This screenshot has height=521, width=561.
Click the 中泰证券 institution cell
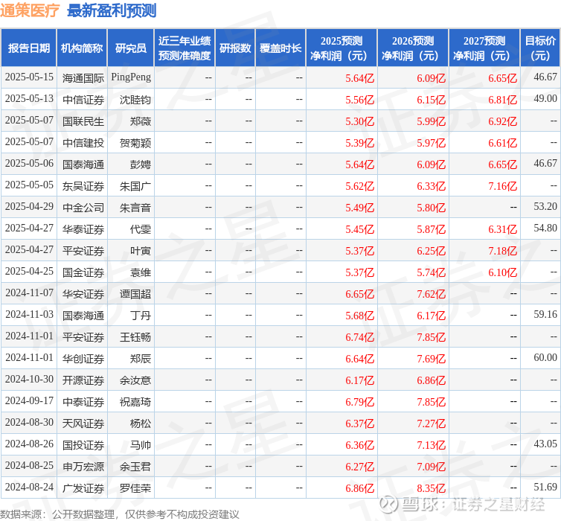pos(83,402)
